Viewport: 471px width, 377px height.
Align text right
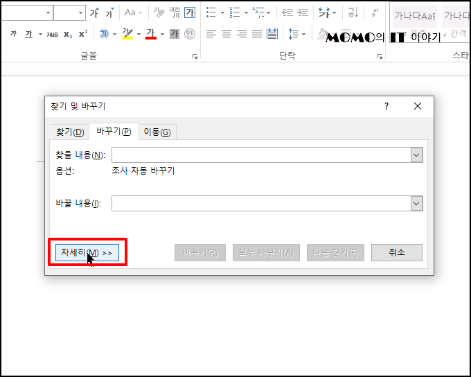tap(242, 34)
